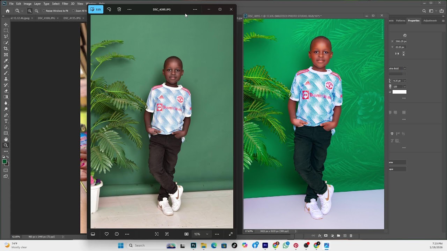Open the Image menu

coord(28,3)
